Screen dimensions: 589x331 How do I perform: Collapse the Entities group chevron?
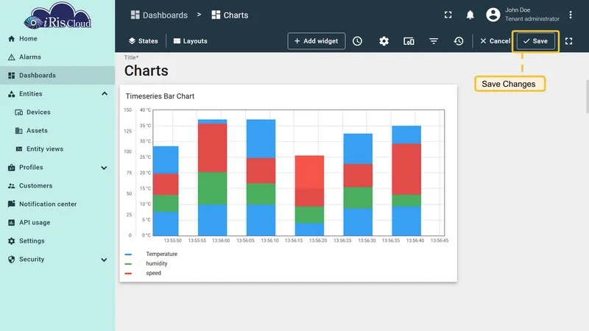(105, 94)
